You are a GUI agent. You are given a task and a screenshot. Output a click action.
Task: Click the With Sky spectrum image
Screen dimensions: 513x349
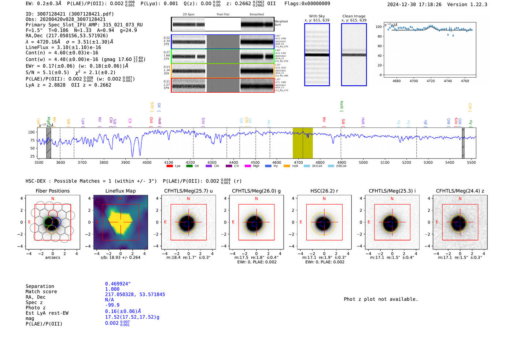click(x=317, y=55)
